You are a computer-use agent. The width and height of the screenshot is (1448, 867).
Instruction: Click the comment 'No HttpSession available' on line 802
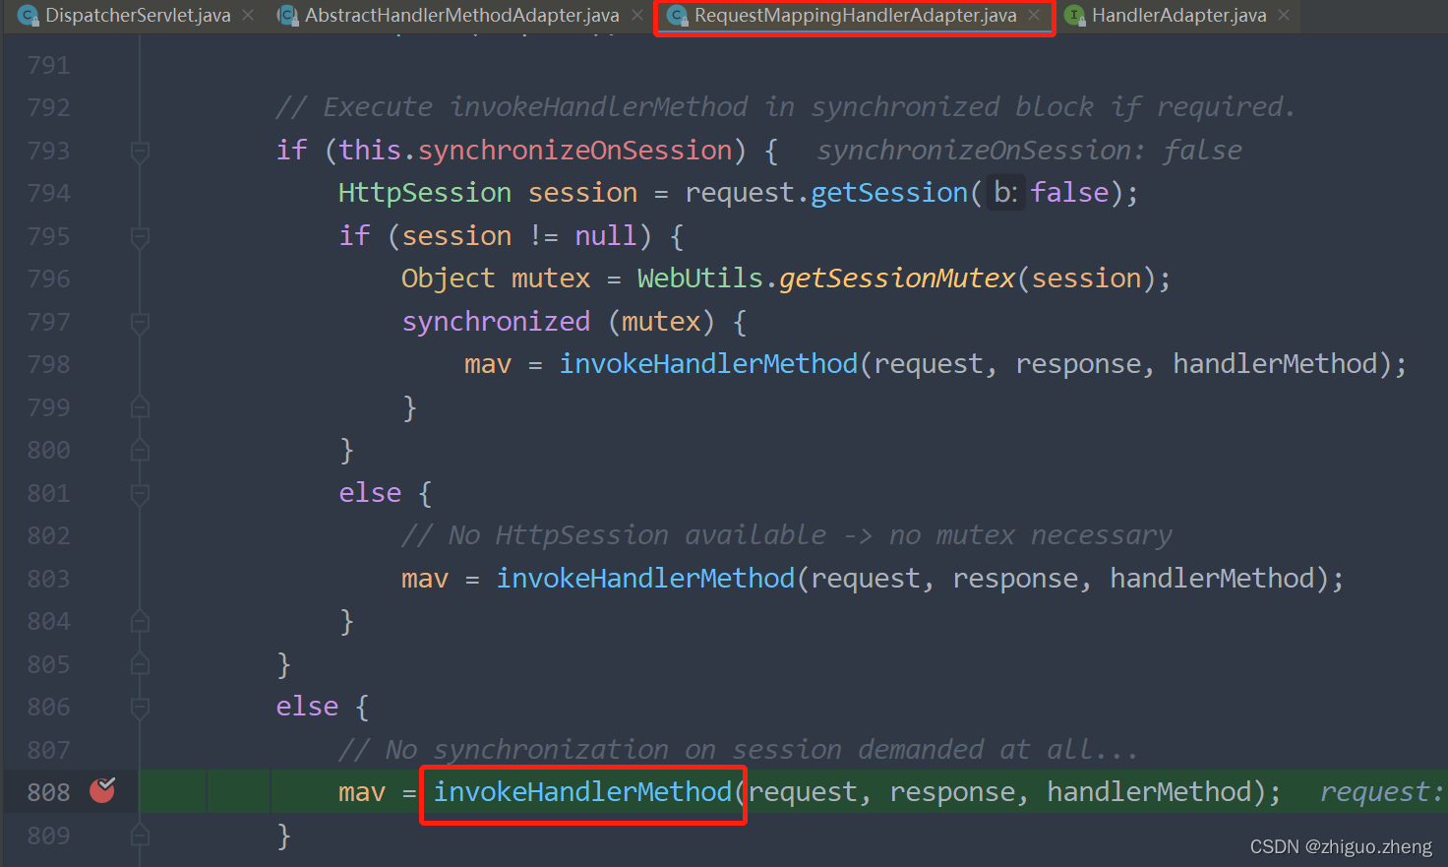tap(787, 535)
